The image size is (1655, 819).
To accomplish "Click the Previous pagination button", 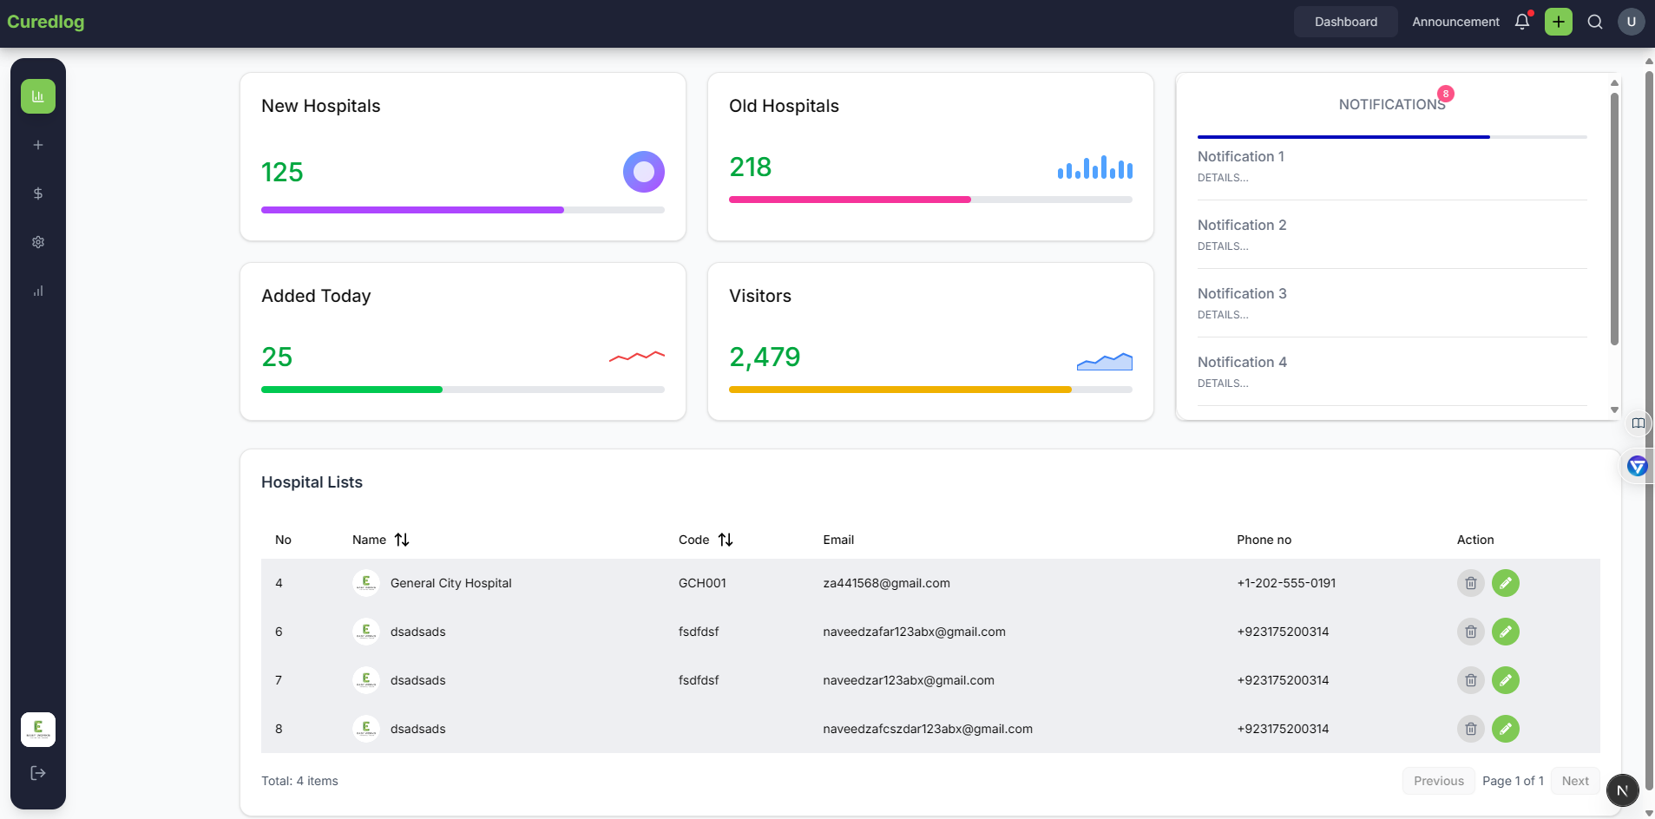I will tap(1438, 781).
